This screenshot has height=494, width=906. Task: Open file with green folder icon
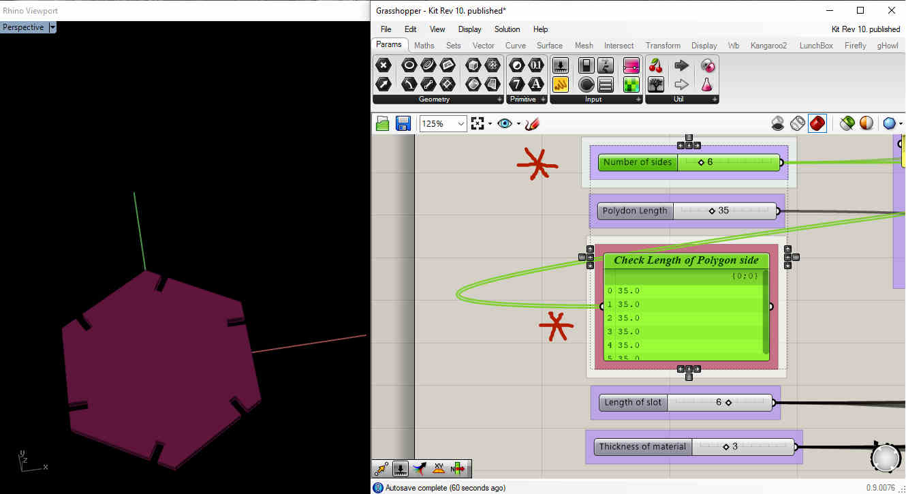383,123
